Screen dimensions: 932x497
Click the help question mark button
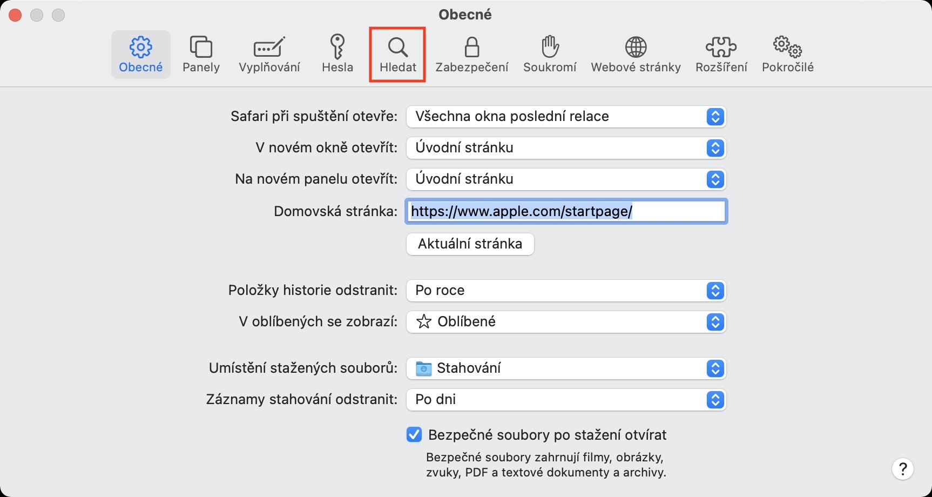coord(902,469)
